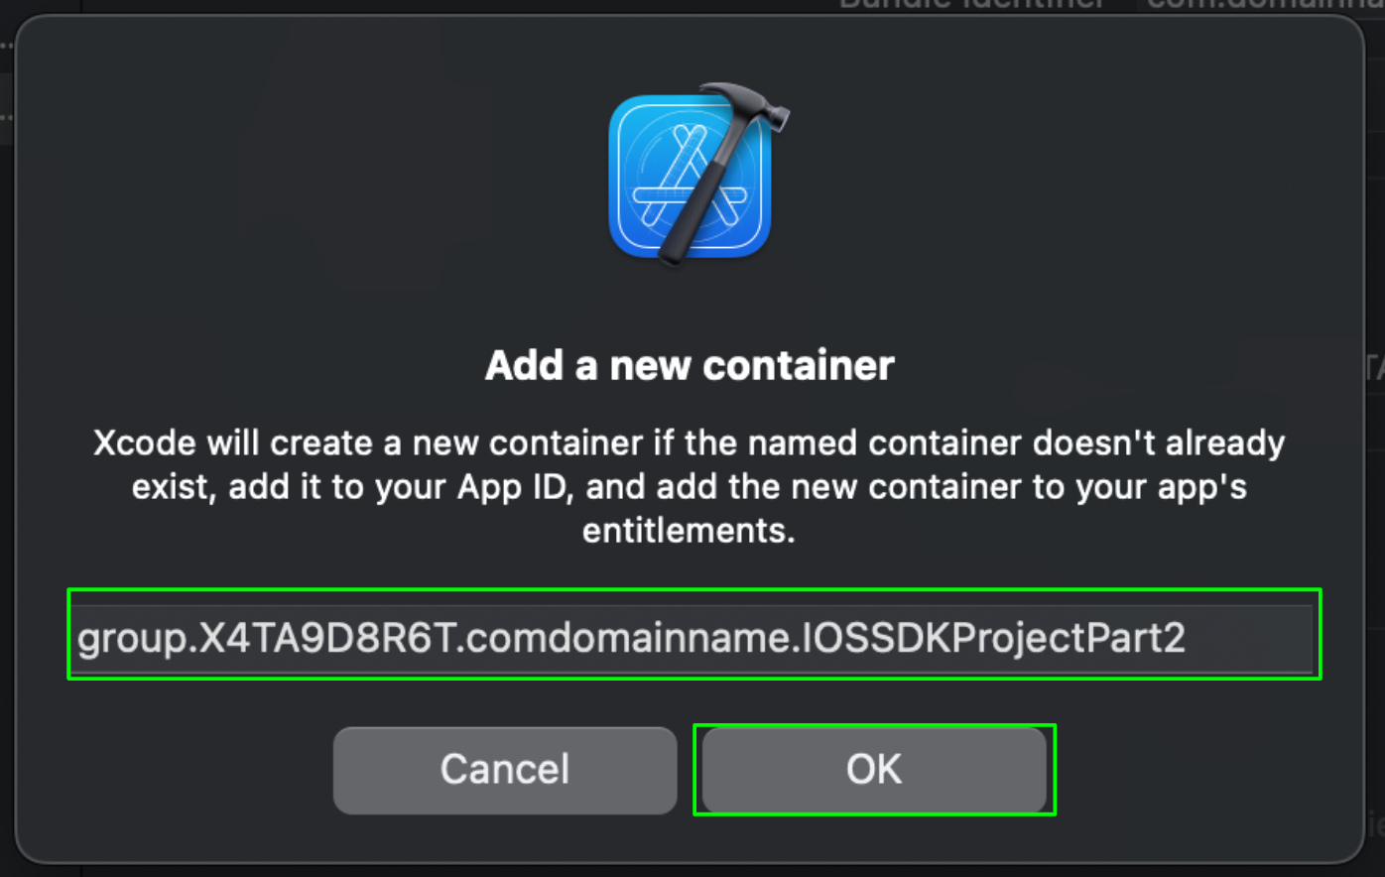Dismiss dialog with Cancel button
This screenshot has height=877, width=1385.
point(505,770)
